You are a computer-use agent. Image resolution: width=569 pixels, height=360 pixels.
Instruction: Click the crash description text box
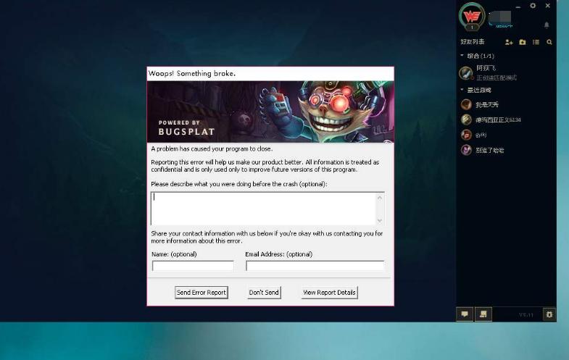point(262,208)
